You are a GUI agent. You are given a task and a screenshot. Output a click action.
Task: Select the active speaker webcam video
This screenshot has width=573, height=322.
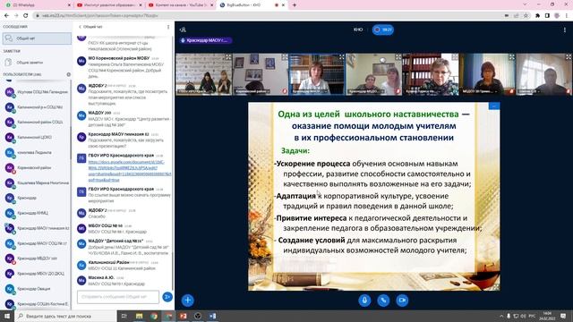[x=317, y=74]
